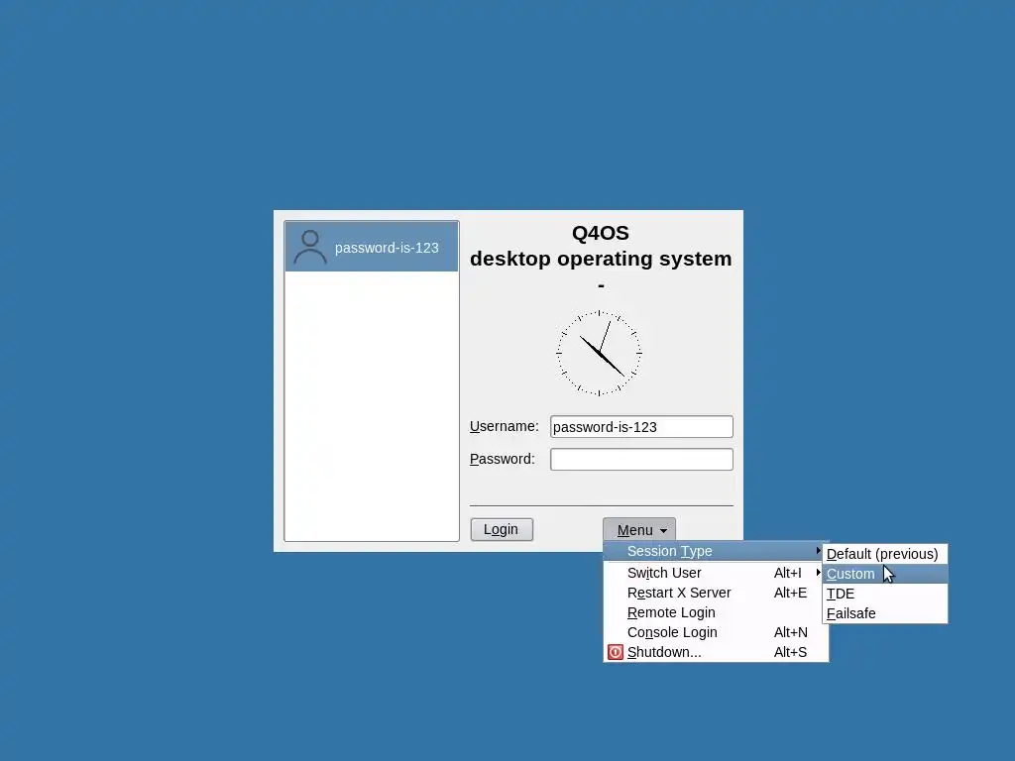Click the red Shutdown power icon
The width and height of the screenshot is (1015, 761).
(616, 652)
